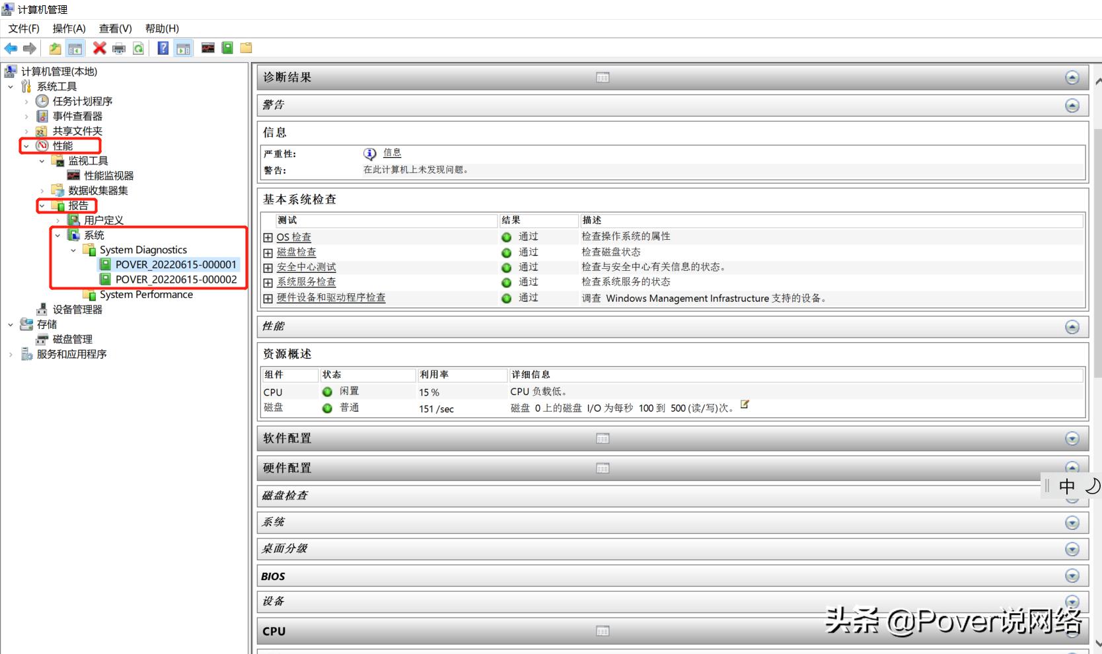Click the Refresh icon on the toolbar

click(138, 48)
